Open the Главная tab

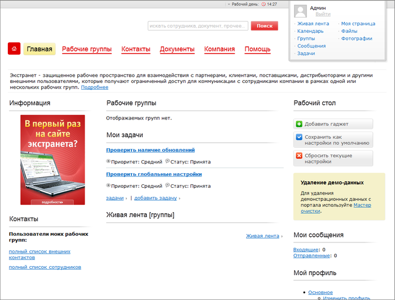(x=39, y=49)
